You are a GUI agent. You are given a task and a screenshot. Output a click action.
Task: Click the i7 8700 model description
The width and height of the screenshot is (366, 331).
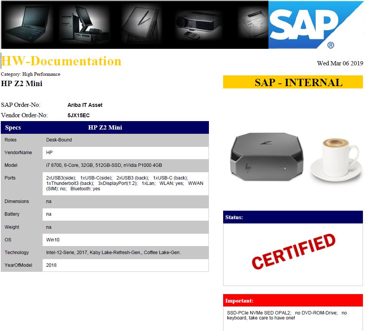(x=104, y=165)
